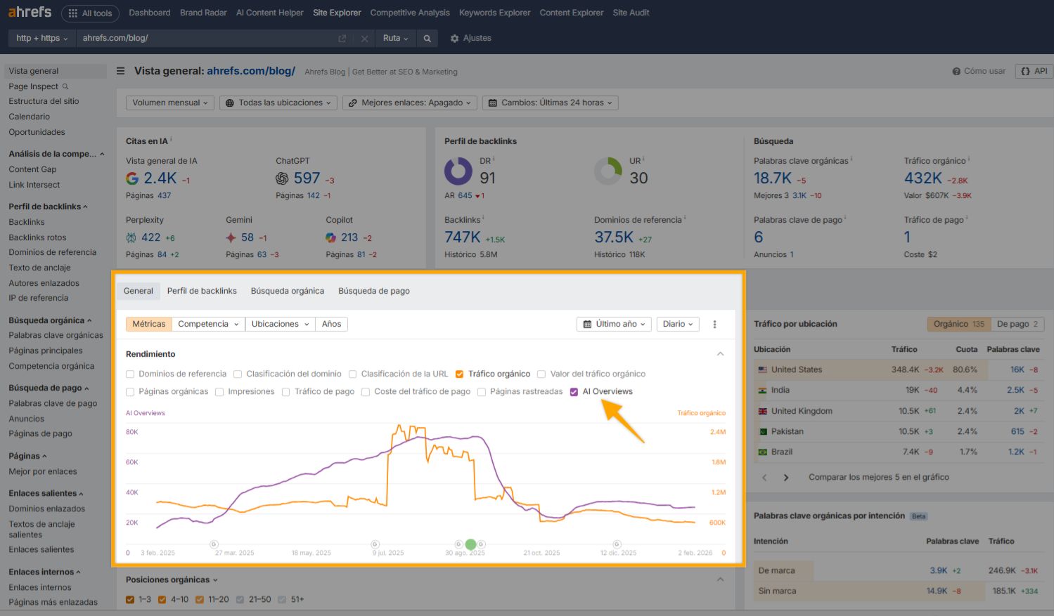
Task: Click the ChatGPT icon showing 597 pages
Action: point(281,178)
